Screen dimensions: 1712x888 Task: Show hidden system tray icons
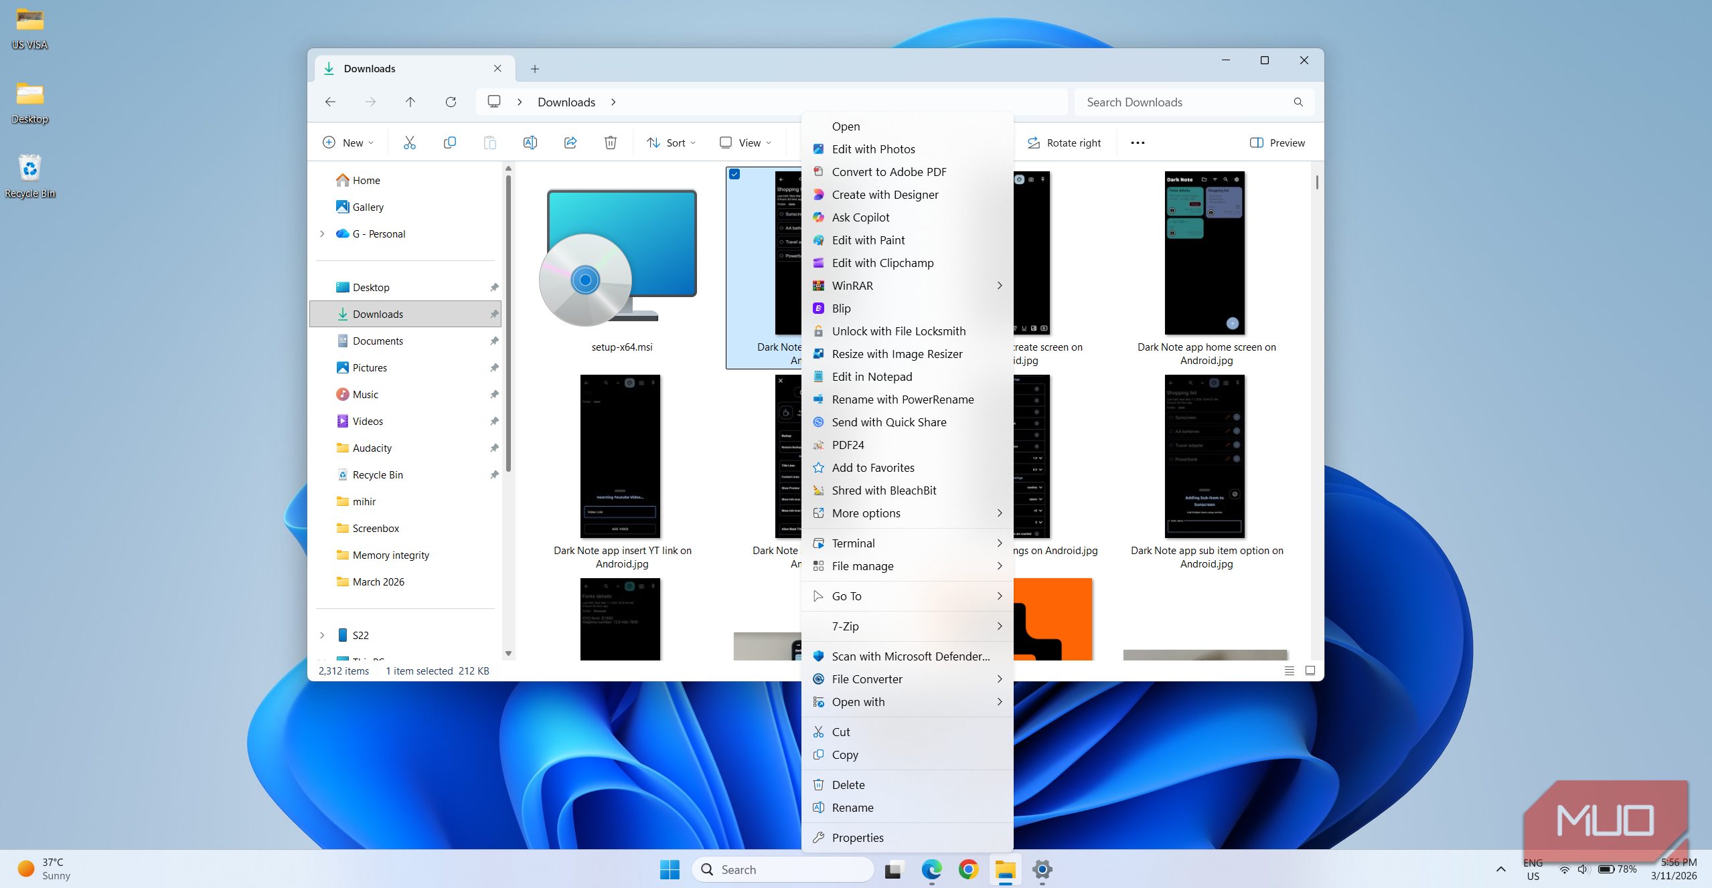1500,869
